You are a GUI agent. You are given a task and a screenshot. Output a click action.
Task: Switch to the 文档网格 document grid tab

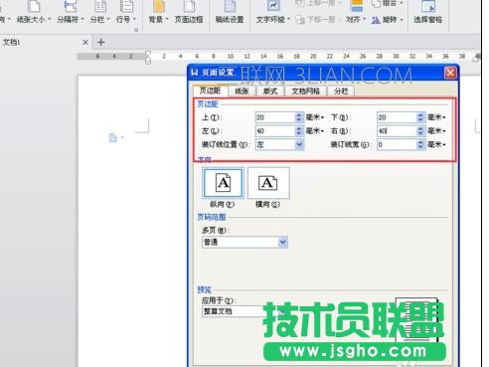305,91
